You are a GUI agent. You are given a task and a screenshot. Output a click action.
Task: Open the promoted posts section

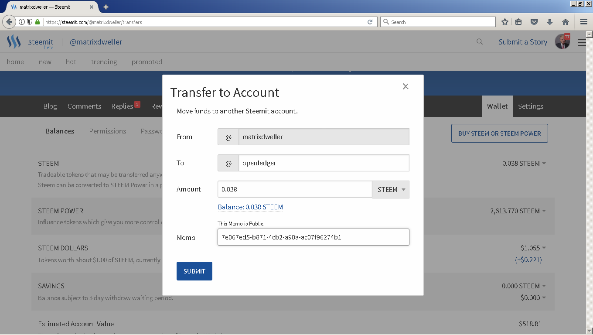[x=147, y=62]
